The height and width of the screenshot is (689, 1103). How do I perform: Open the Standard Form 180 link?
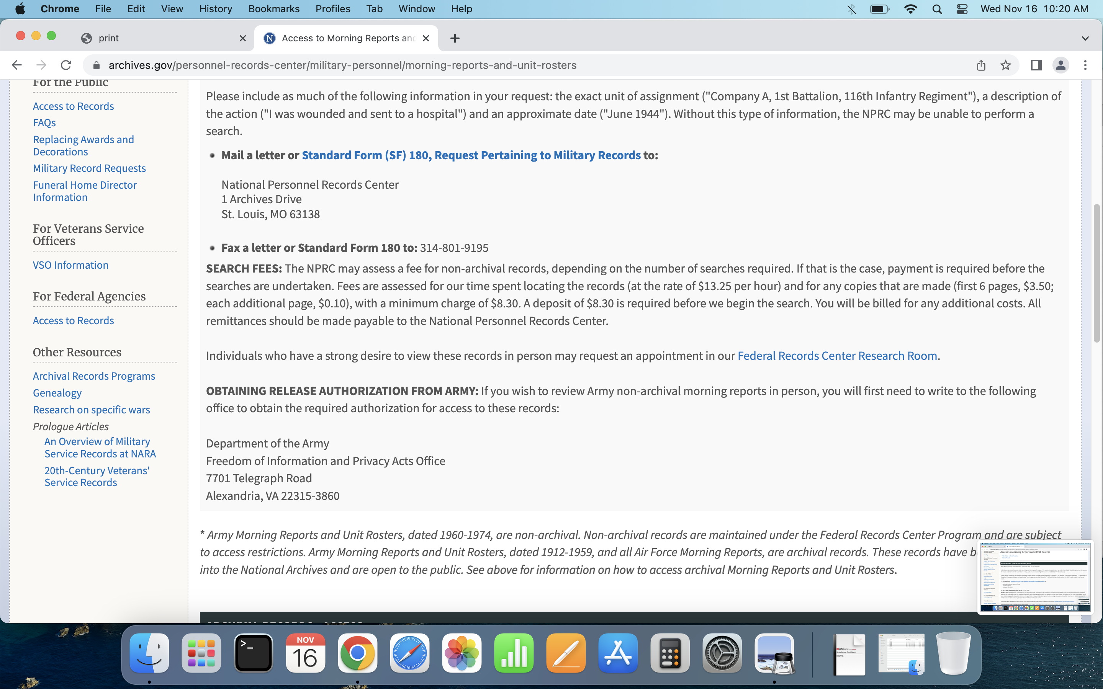(471, 155)
